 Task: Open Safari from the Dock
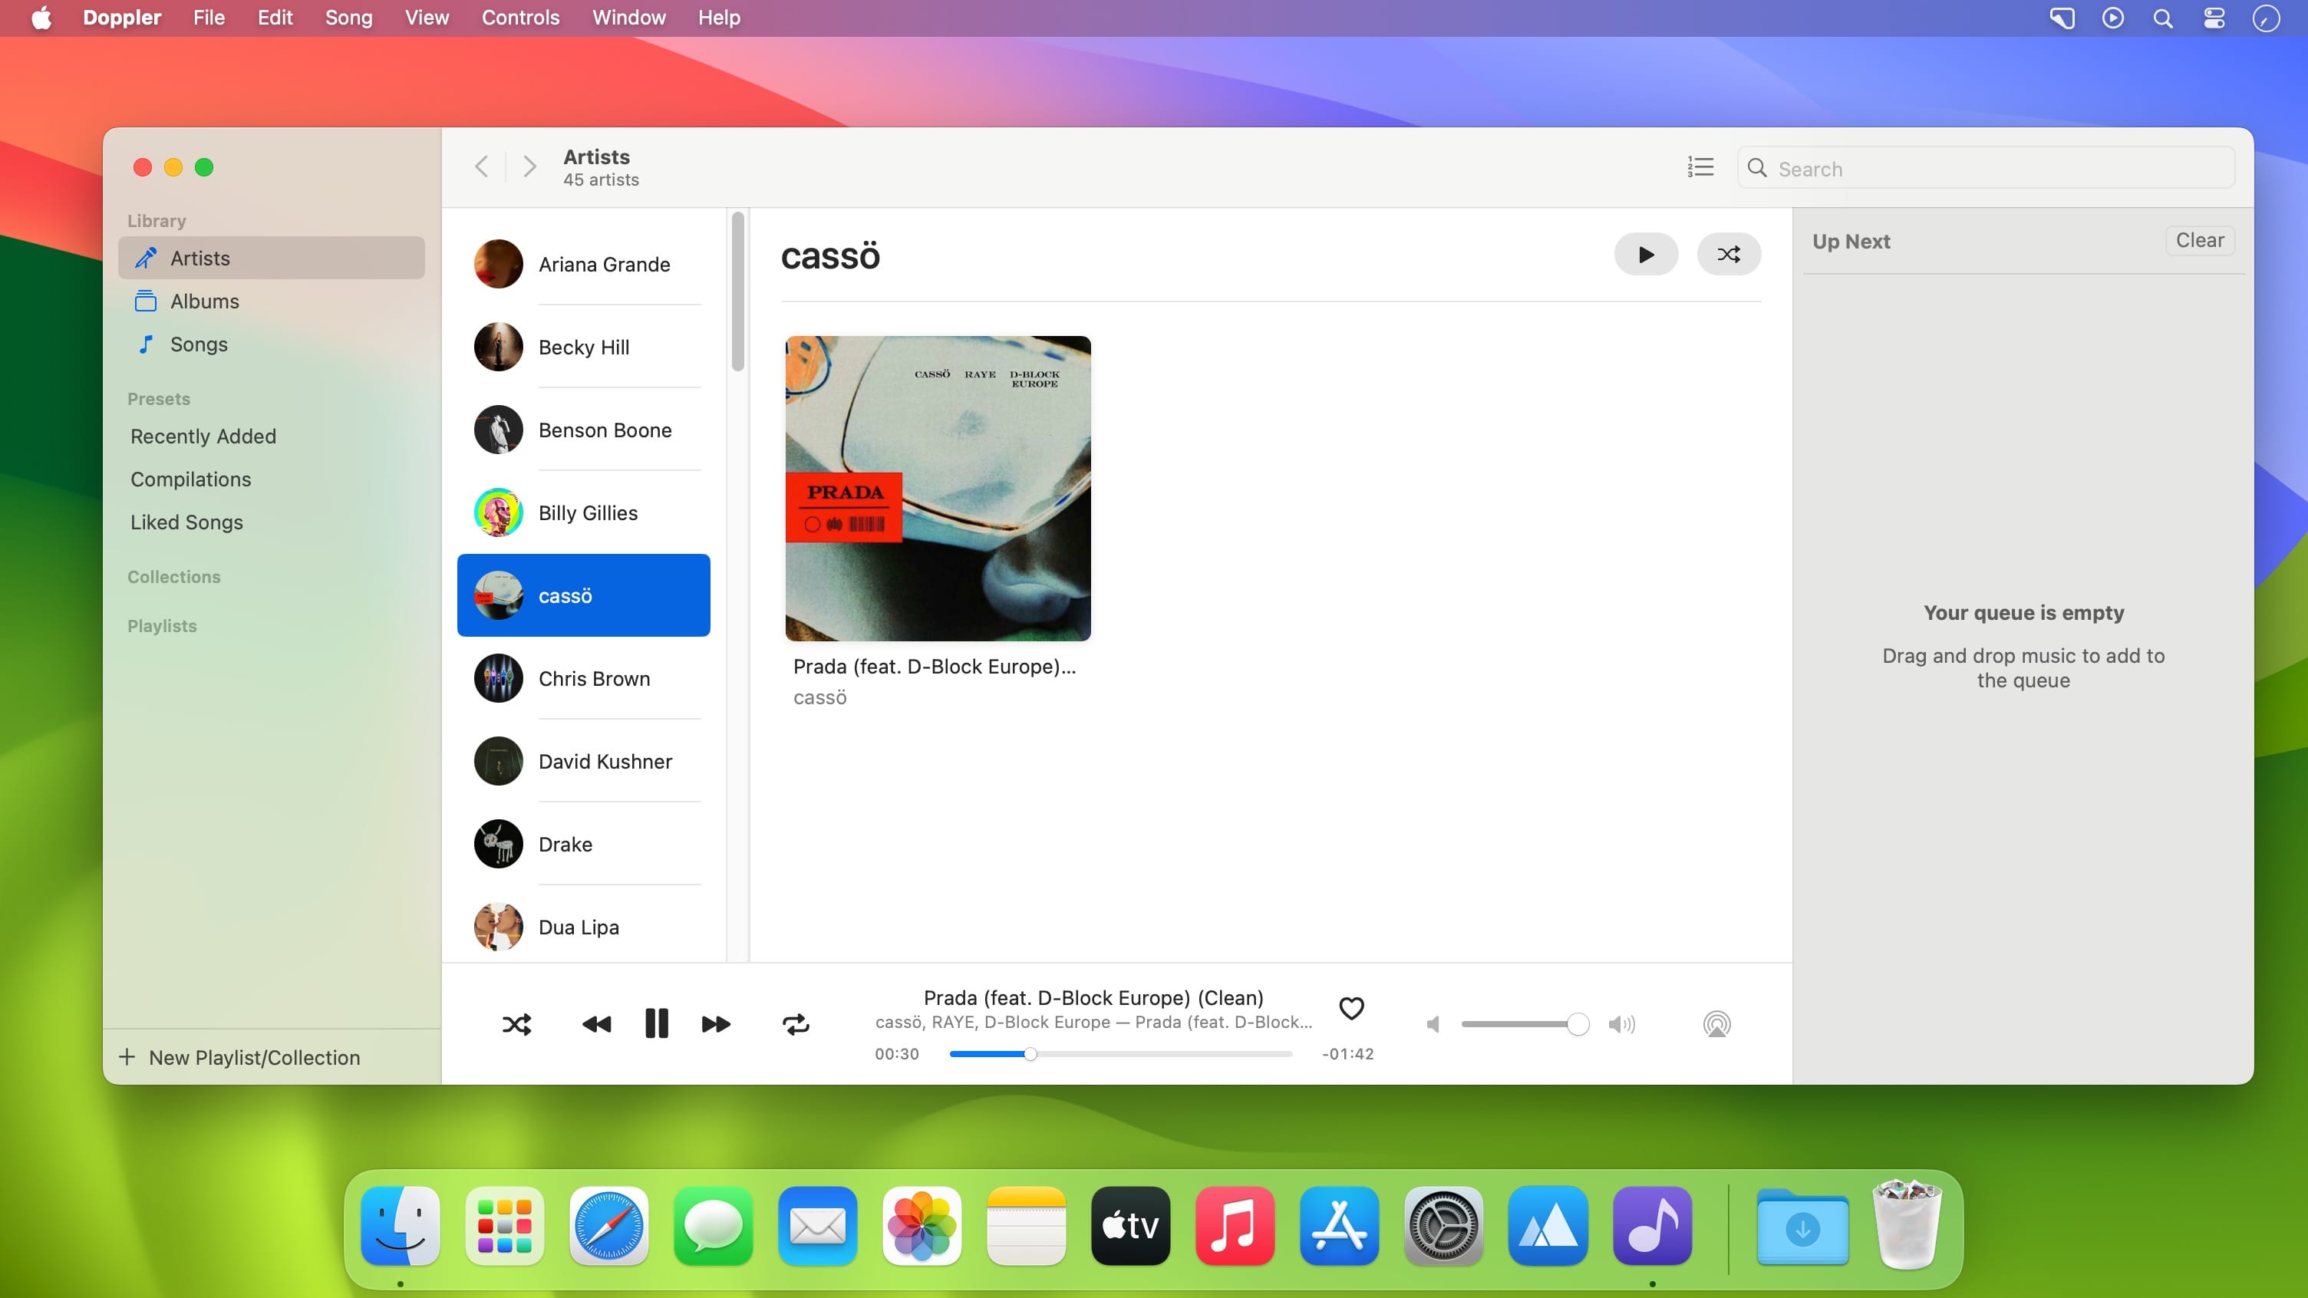coord(609,1227)
